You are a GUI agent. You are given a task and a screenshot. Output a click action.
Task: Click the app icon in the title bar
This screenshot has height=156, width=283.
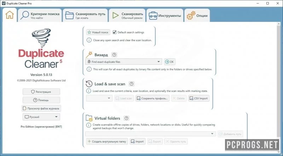[4, 3]
